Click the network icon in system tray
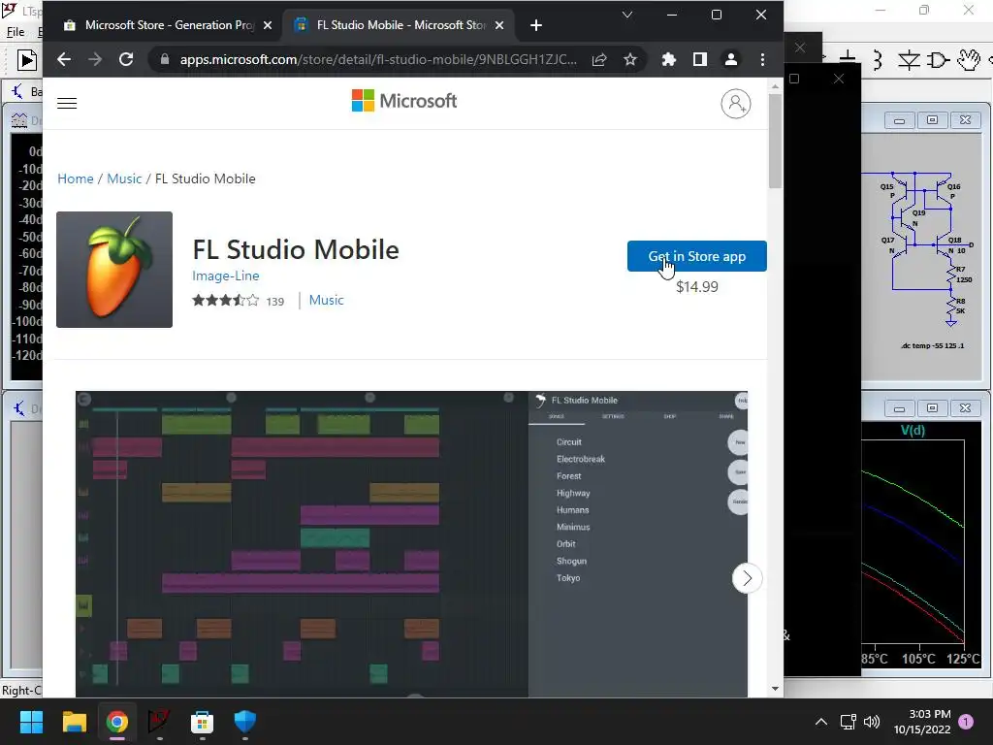This screenshot has width=993, height=745. click(848, 722)
